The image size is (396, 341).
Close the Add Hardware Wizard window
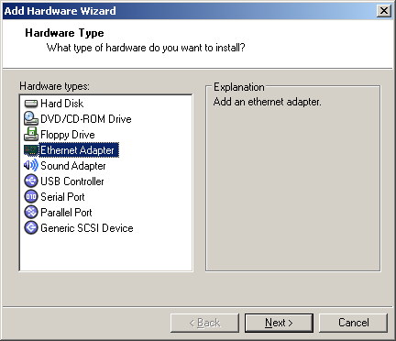coord(384,11)
